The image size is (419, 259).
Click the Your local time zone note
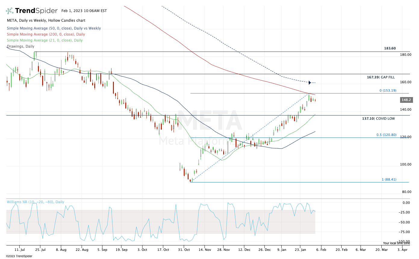point(396,243)
